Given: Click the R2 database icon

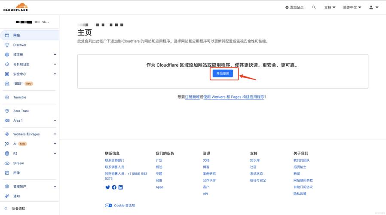Looking at the screenshot, I should pyautogui.click(x=7, y=154).
